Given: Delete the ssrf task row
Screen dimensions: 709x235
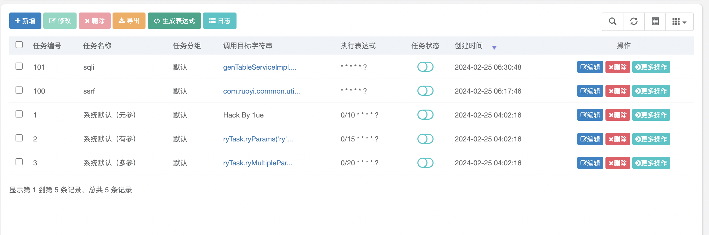Looking at the screenshot, I should click(617, 91).
